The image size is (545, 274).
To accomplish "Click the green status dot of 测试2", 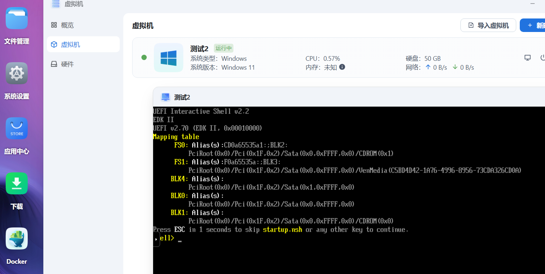I will [144, 58].
